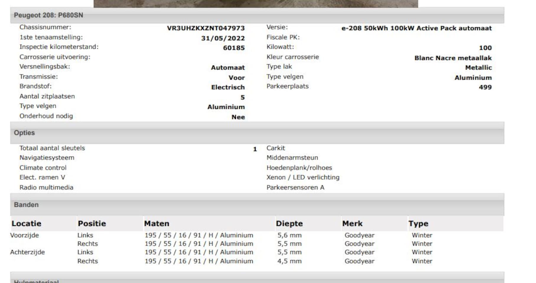Click the Middenarmsteun option

tap(292, 158)
